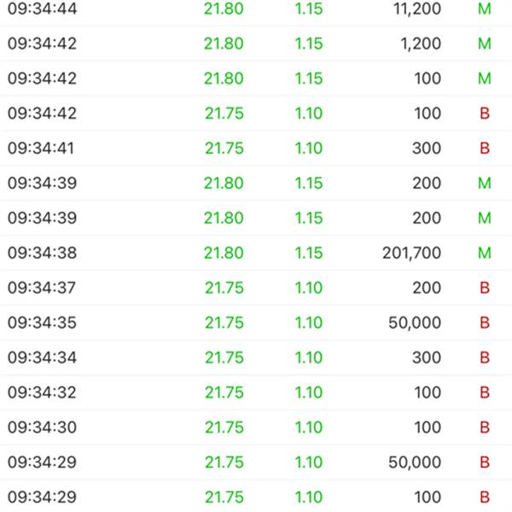Tap the 21.75 price at 09:34:32
The width and height of the screenshot is (512, 512).
pos(224,393)
